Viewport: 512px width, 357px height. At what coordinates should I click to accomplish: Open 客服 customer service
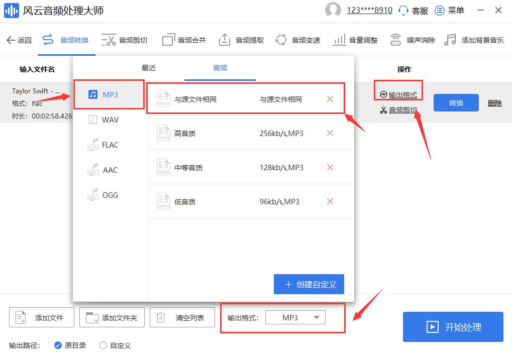(413, 10)
